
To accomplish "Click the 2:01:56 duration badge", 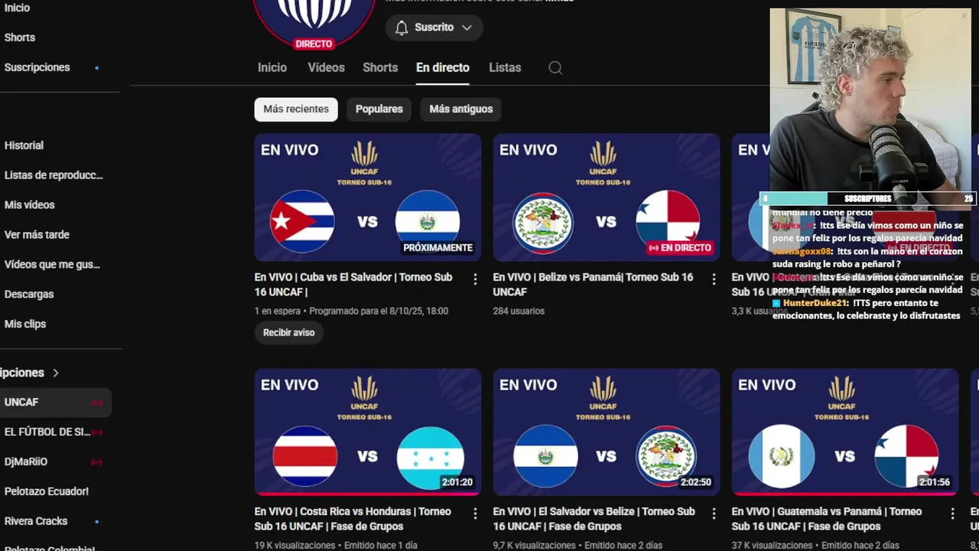I will point(934,482).
